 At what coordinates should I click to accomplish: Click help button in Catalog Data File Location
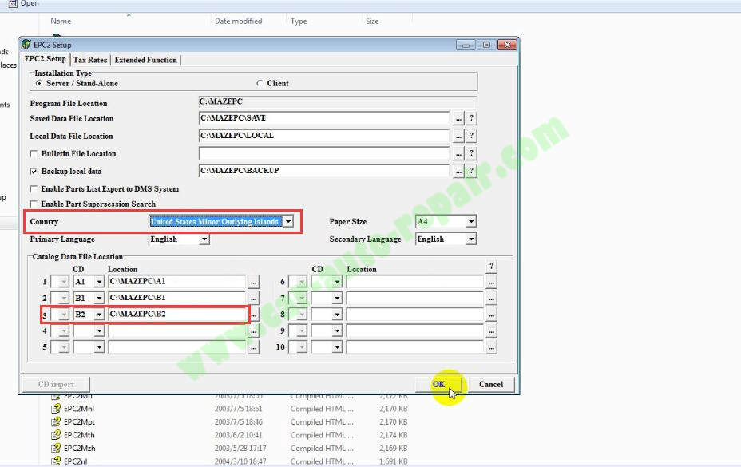click(492, 266)
